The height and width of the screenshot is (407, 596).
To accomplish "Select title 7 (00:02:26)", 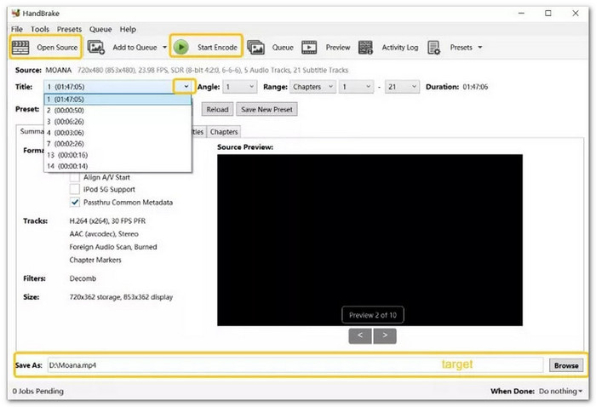I will (x=117, y=144).
